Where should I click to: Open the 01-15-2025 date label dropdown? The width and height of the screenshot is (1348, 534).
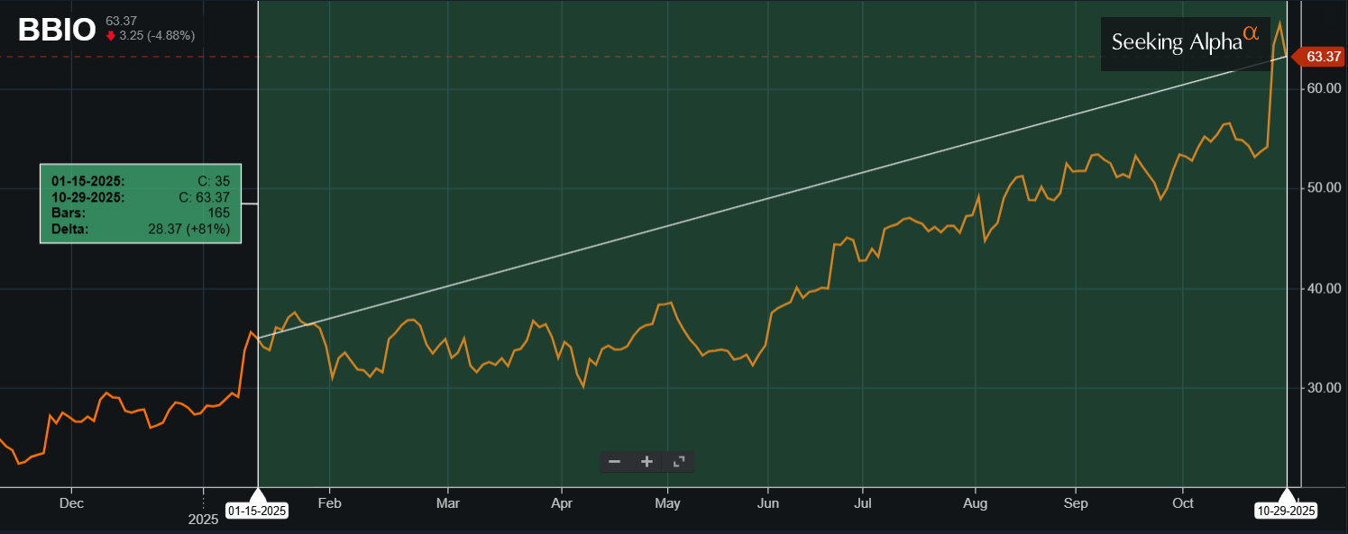[x=257, y=510]
